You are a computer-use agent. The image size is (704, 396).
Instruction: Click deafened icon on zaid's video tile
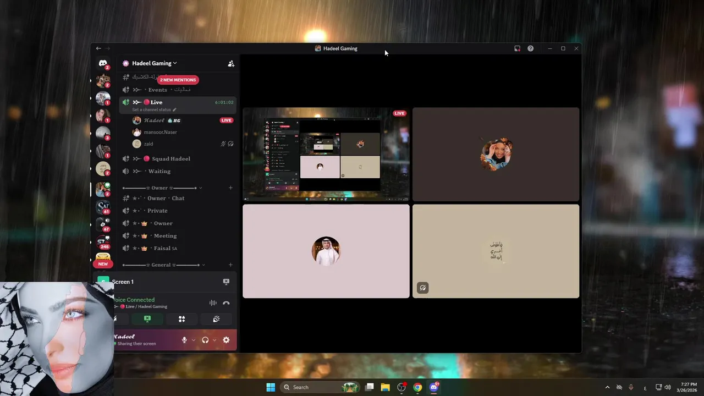422,288
